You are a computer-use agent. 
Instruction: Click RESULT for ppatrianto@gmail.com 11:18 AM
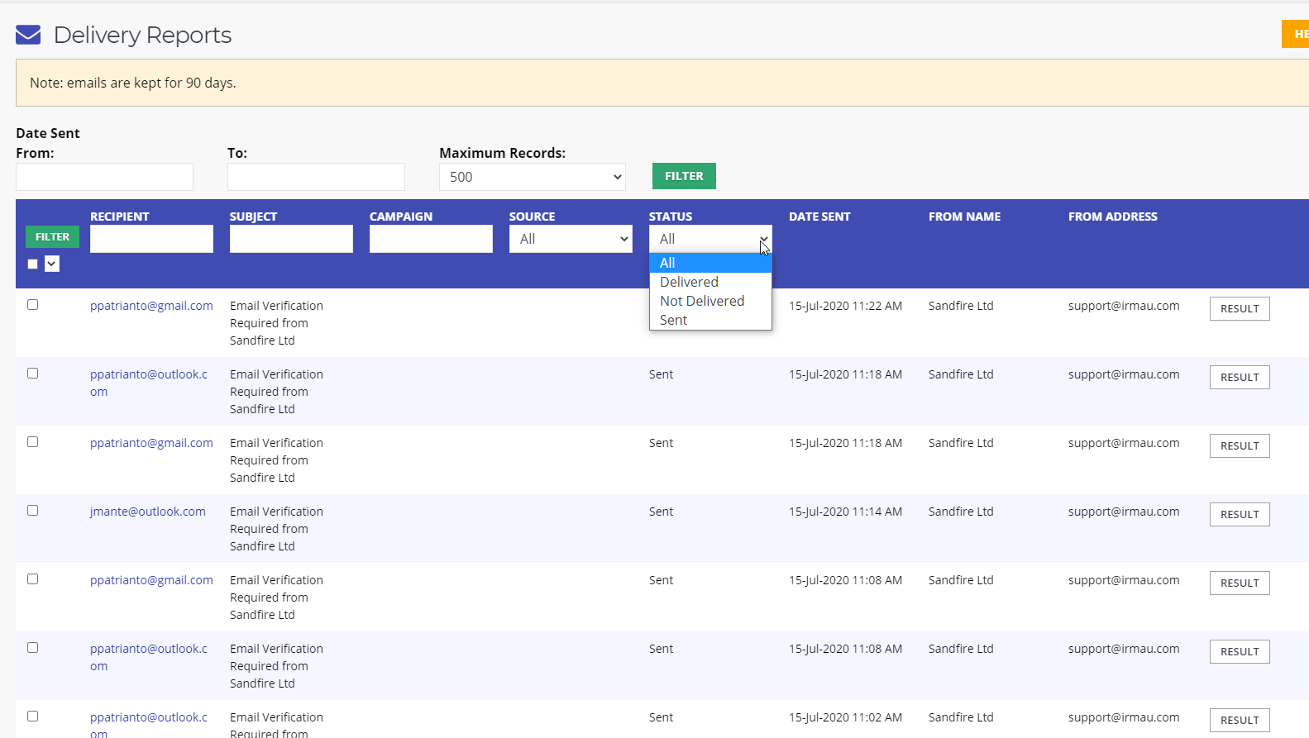point(1240,445)
